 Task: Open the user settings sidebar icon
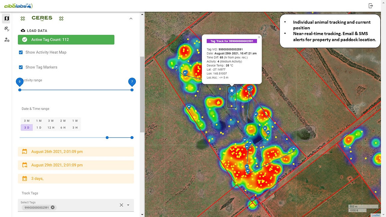(x=7, y=40)
